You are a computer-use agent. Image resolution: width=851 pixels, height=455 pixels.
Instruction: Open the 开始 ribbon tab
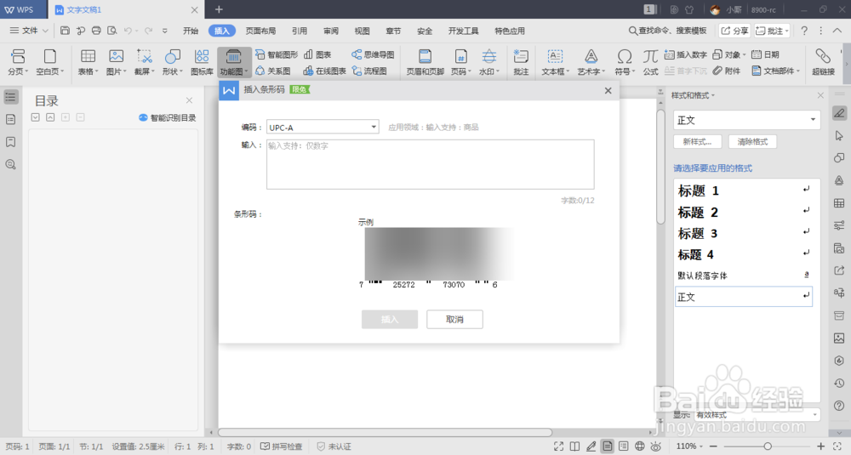coord(191,31)
